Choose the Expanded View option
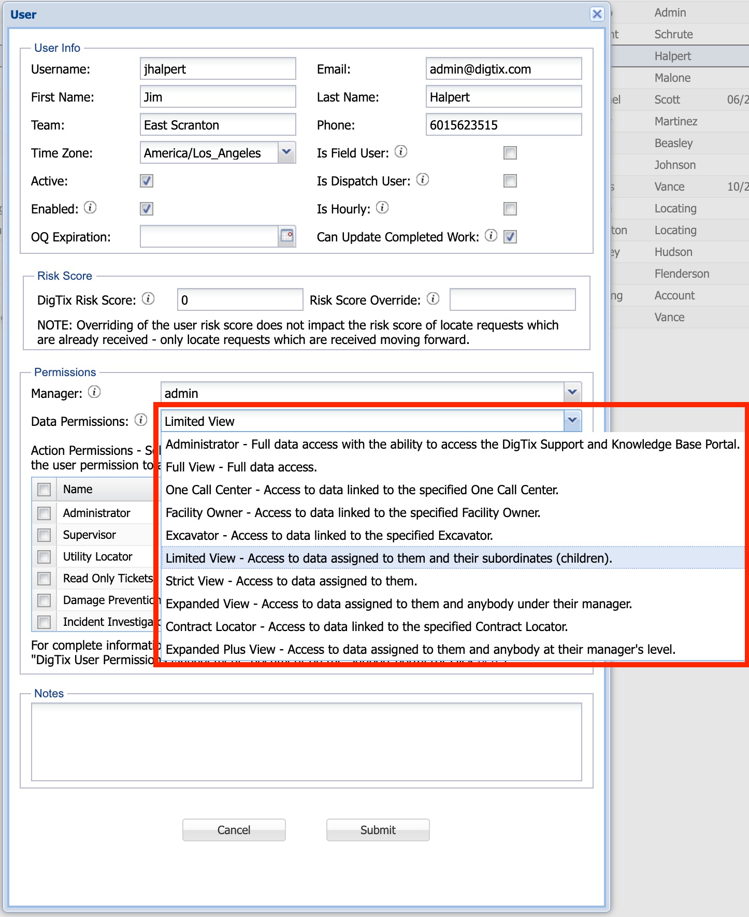The image size is (749, 917). (453, 604)
